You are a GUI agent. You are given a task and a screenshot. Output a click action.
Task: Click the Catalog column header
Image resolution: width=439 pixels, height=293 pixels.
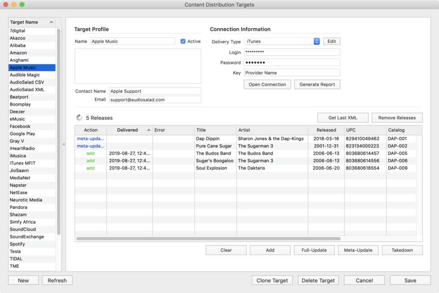pyautogui.click(x=404, y=130)
